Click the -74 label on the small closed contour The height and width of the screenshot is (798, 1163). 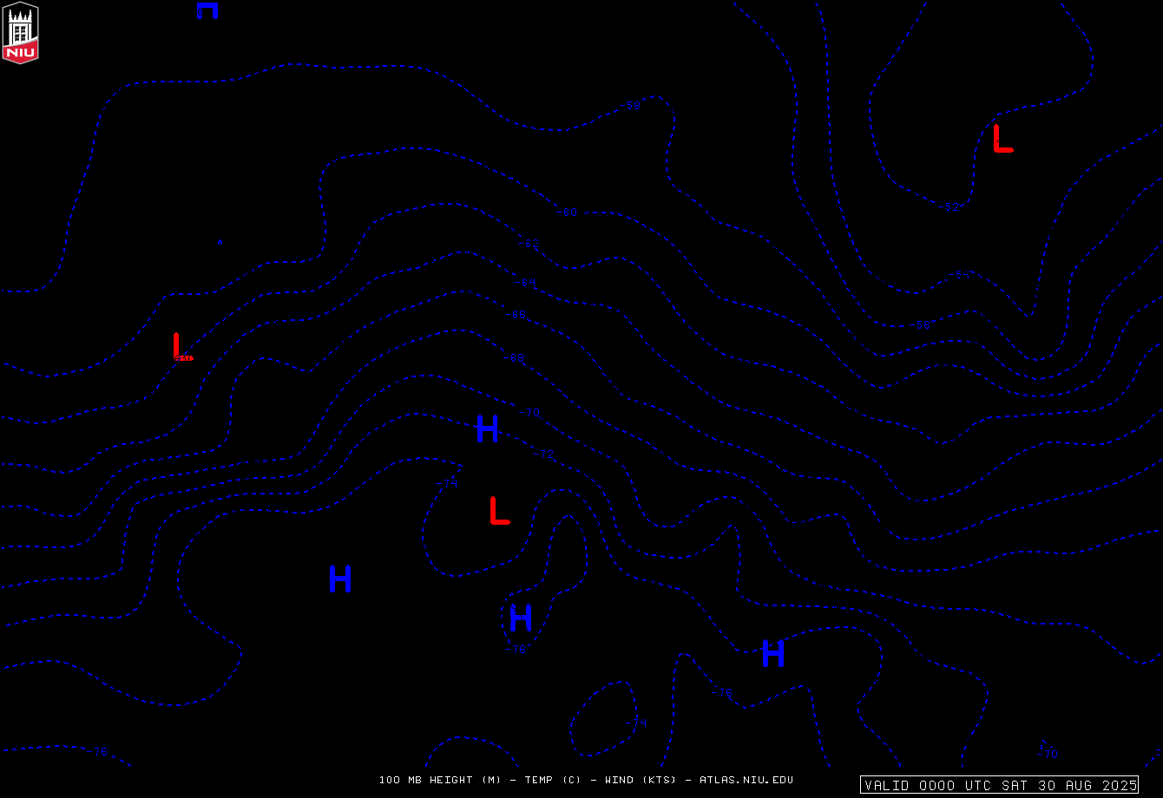[x=636, y=723]
